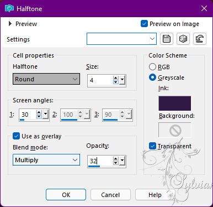Select the Greyscale radio button
This screenshot has width=213, height=207.
152,77
